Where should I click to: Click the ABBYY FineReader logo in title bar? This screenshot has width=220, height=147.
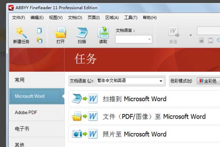coord(11,8)
